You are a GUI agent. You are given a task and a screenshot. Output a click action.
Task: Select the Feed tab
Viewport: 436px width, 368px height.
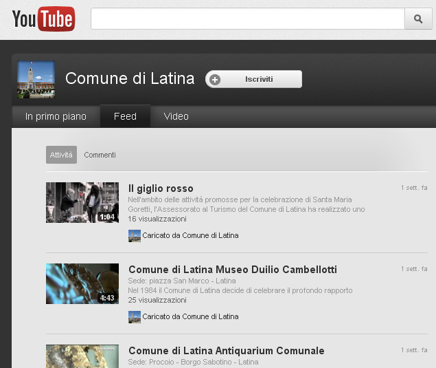tap(125, 116)
